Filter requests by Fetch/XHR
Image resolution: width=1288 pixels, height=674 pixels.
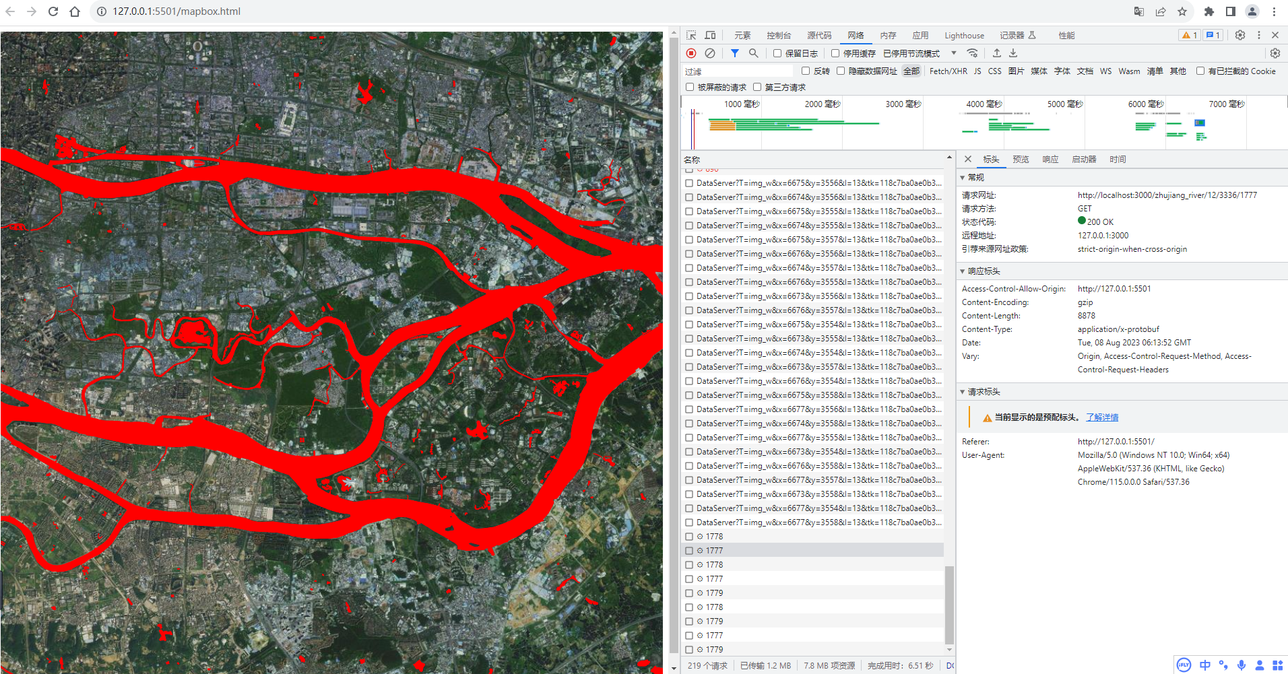pyautogui.click(x=948, y=71)
